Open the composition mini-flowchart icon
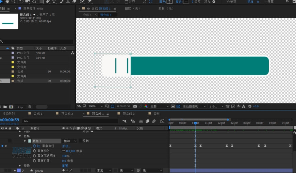 pyautogui.click(x=125, y=121)
